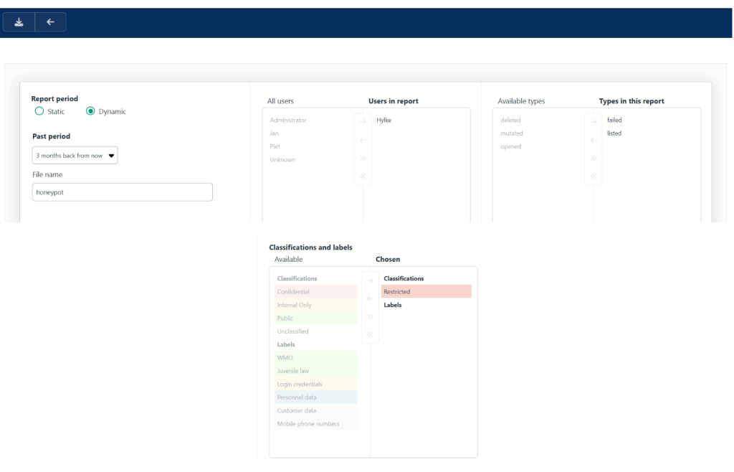The image size is (734, 472).
Task: Pick the Unclassified classification
Action: pyautogui.click(x=316, y=331)
